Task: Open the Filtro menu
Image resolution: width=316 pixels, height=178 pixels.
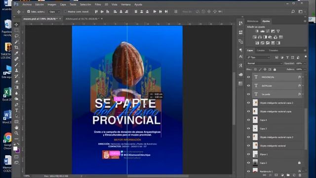Action: [98, 4]
